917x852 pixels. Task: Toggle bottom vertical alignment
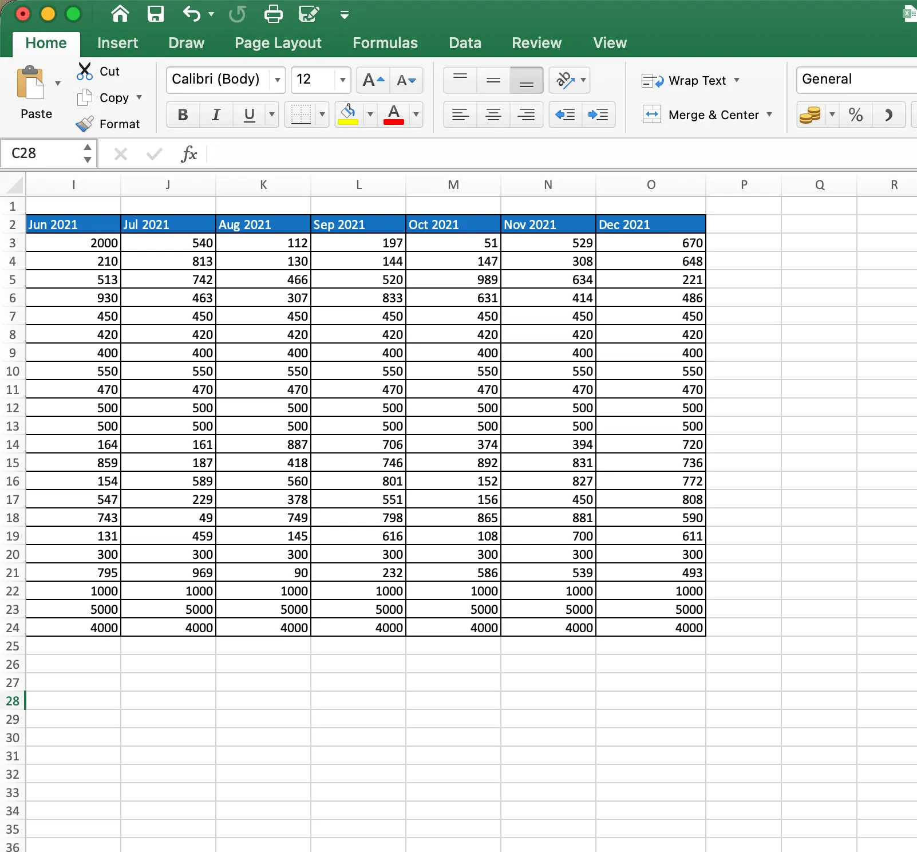(x=527, y=80)
